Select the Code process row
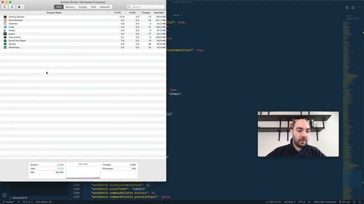 coord(83,27)
